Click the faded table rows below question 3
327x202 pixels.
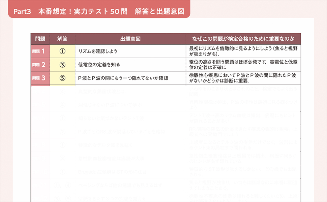pyautogui.click(x=165, y=141)
